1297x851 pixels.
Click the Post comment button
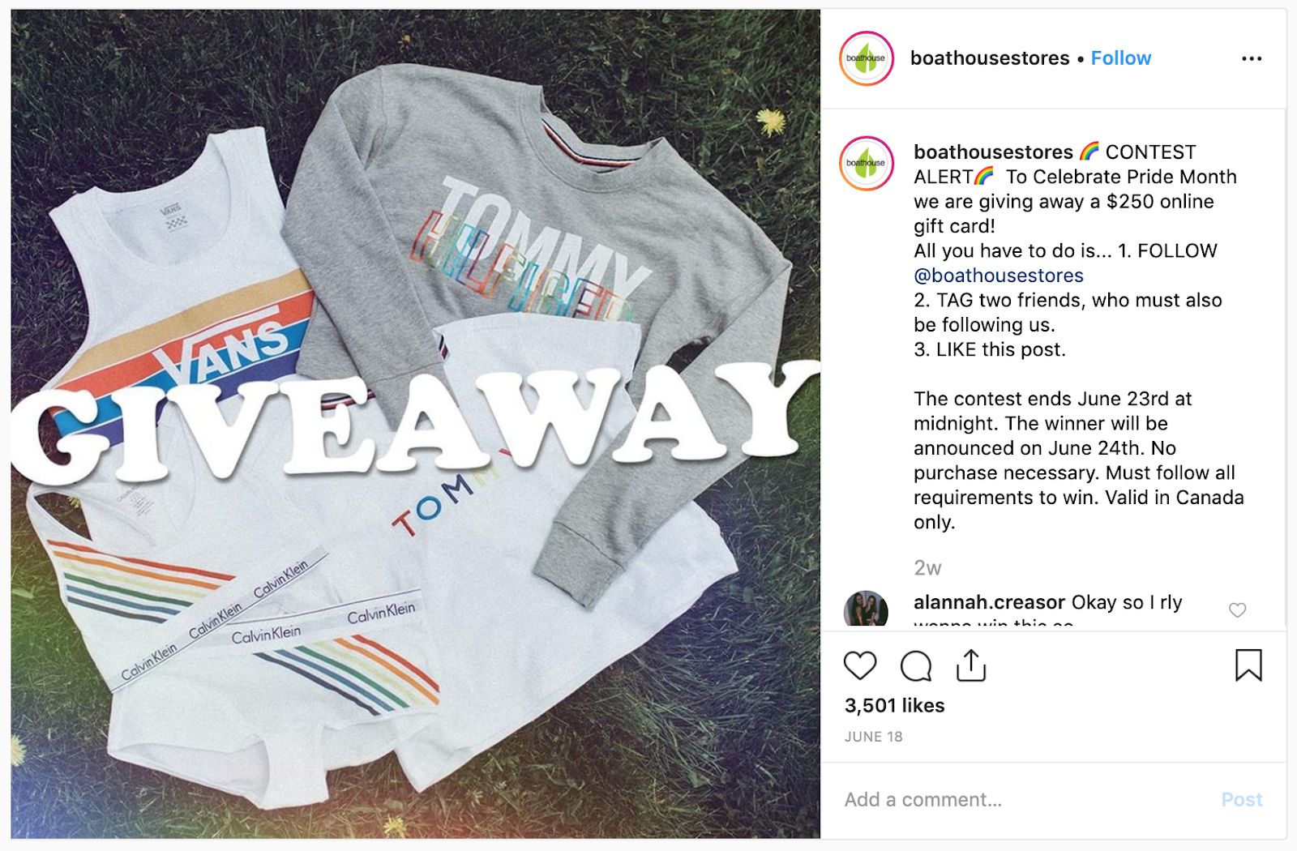point(1242,800)
